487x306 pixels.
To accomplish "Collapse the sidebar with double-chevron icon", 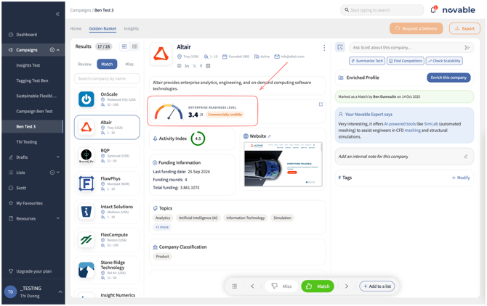I will coord(57,14).
